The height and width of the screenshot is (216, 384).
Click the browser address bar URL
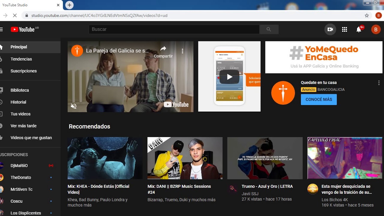pos(99,16)
